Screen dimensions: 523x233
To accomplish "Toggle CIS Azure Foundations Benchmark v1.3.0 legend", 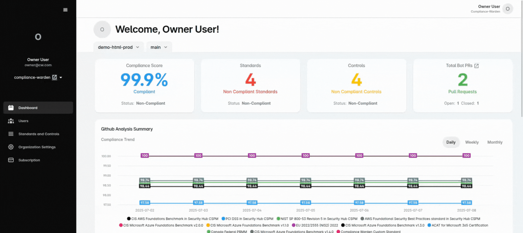I will 383,225.
